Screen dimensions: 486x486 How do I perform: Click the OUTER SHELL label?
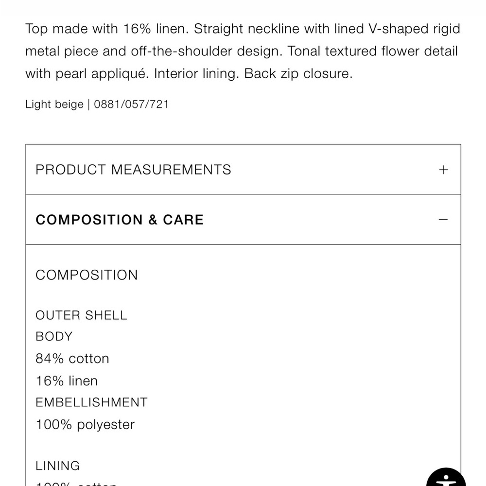(81, 315)
